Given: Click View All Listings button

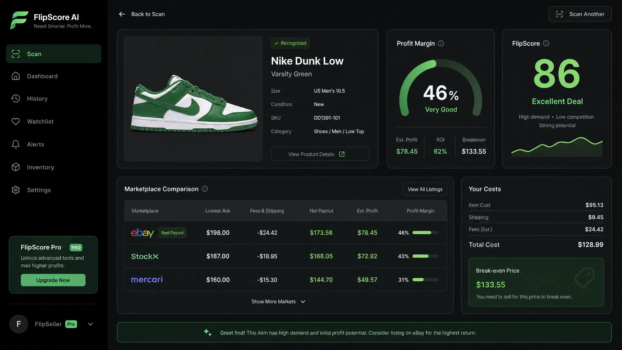Looking at the screenshot, I should coord(425,189).
